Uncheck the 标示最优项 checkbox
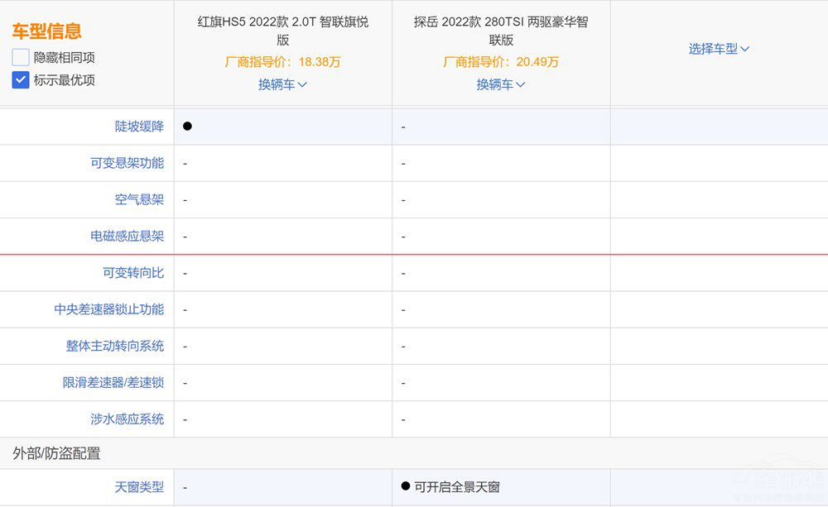 21,80
